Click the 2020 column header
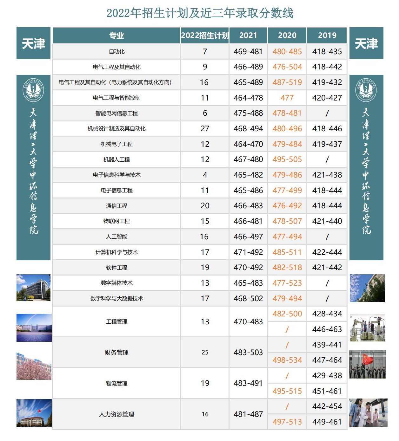This screenshot has height=441, width=399. click(x=287, y=36)
